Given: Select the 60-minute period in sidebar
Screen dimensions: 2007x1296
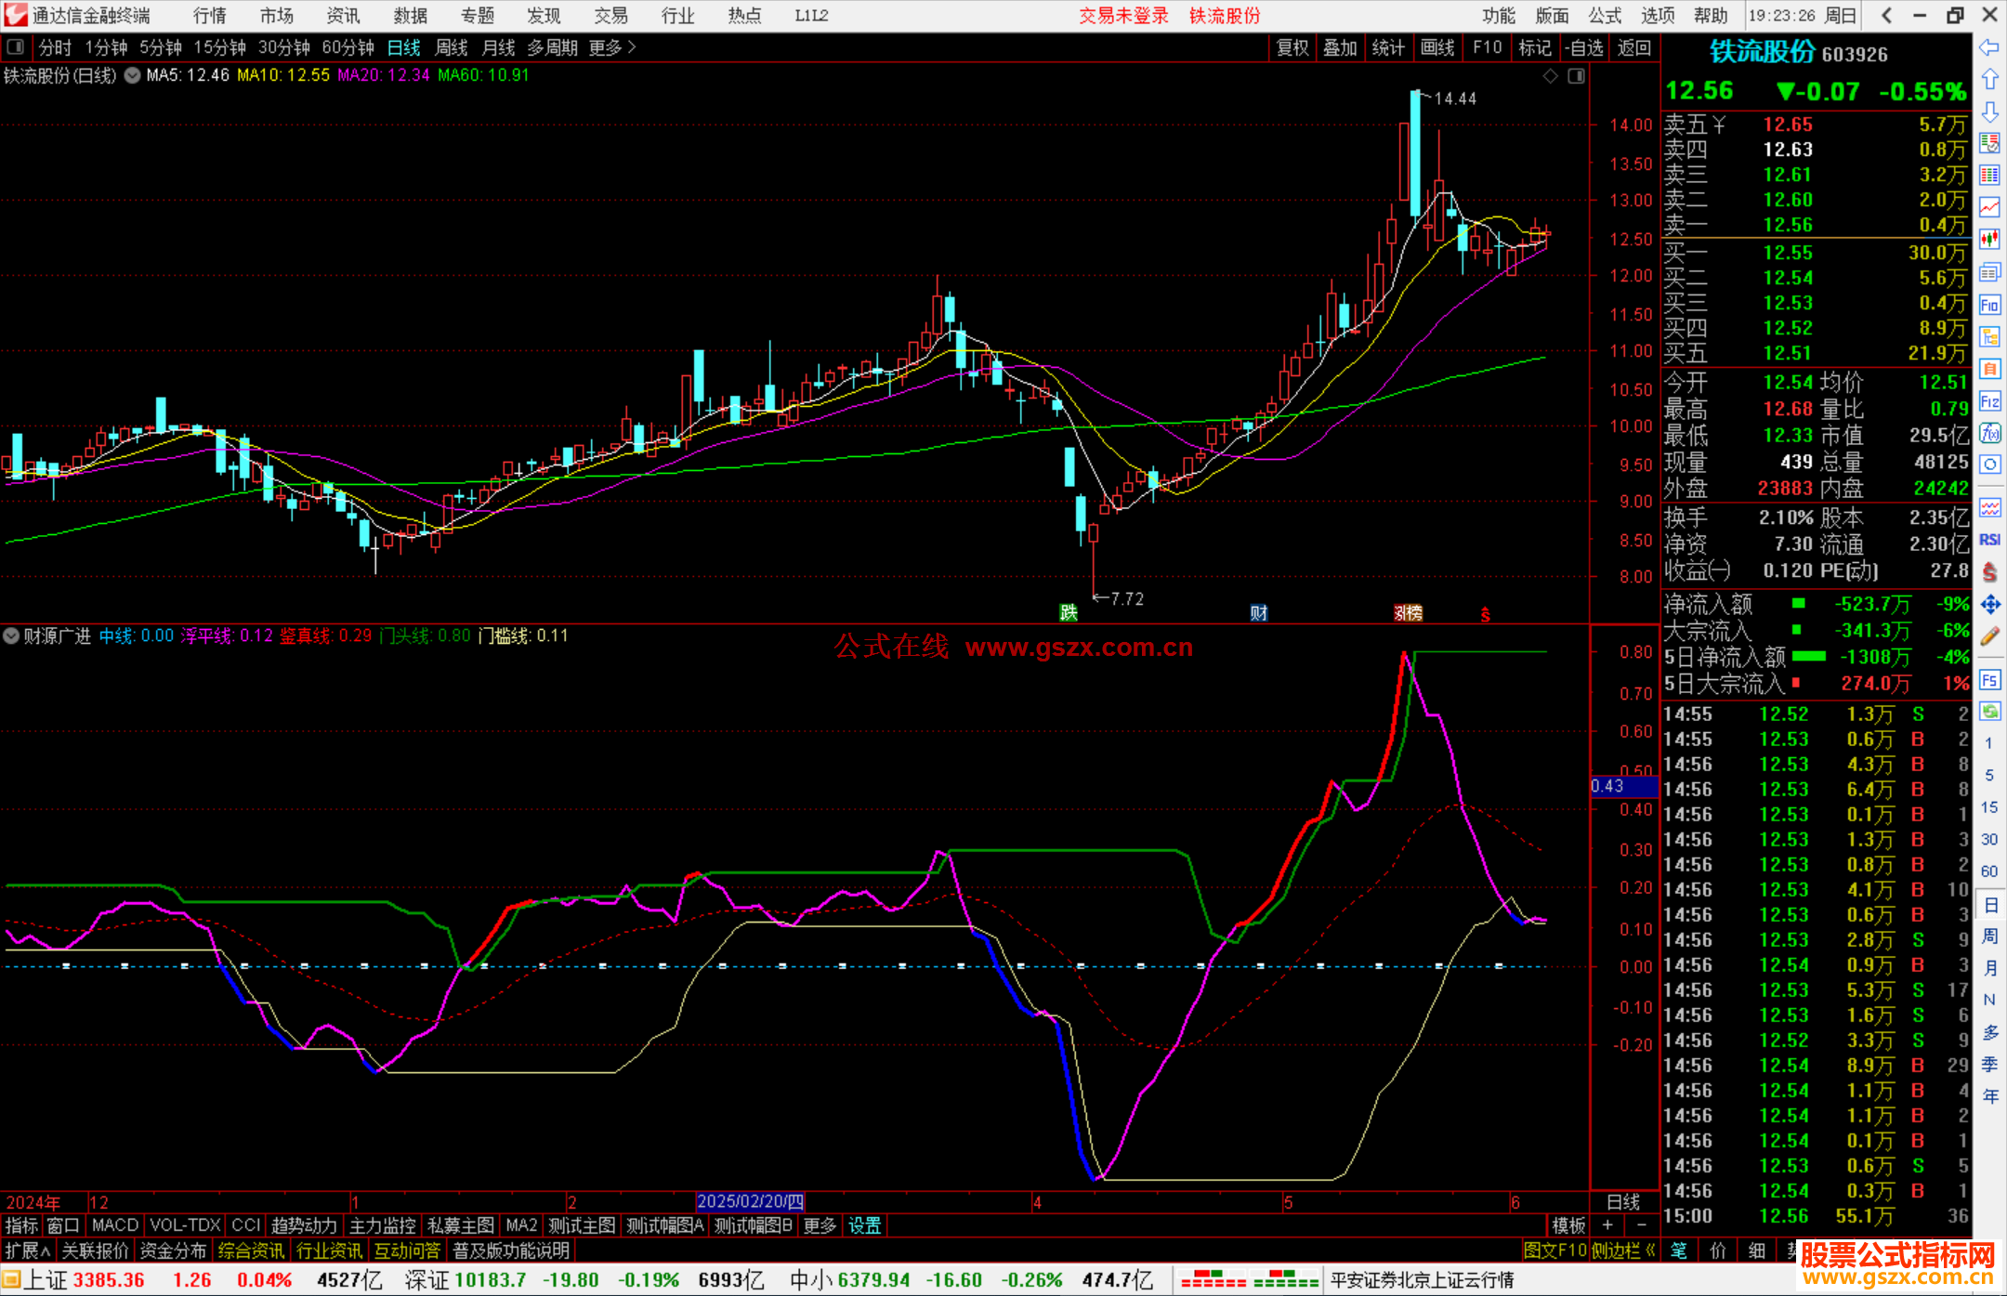Looking at the screenshot, I should pyautogui.click(x=1989, y=871).
